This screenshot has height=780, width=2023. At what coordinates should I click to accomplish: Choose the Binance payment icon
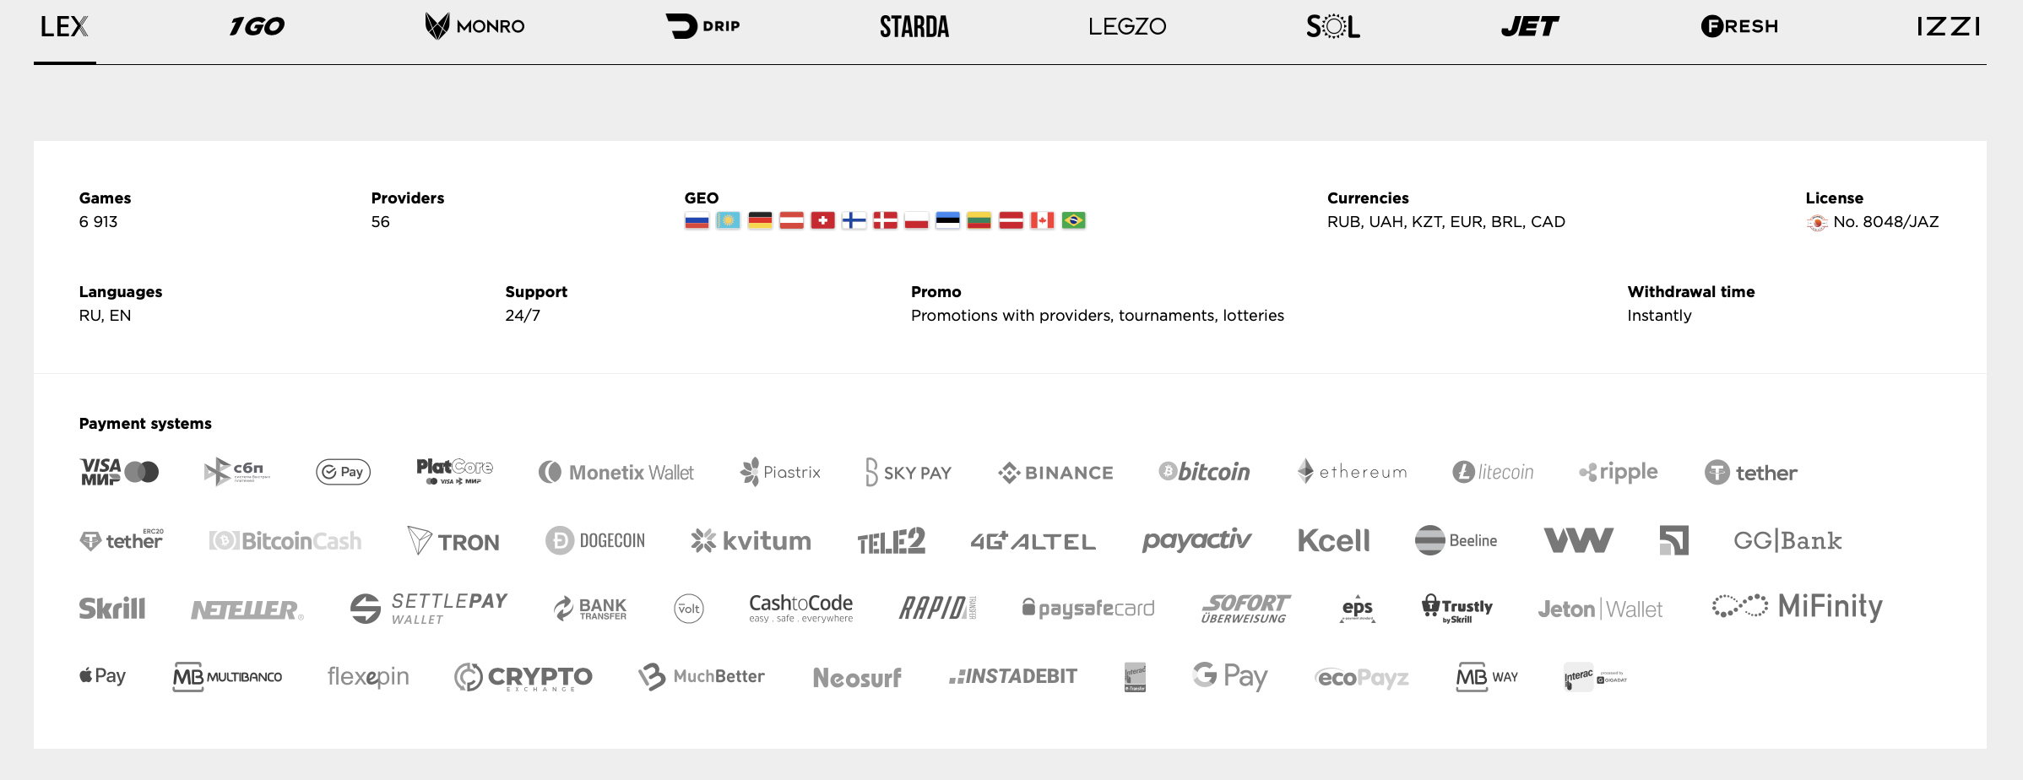pos(1055,473)
